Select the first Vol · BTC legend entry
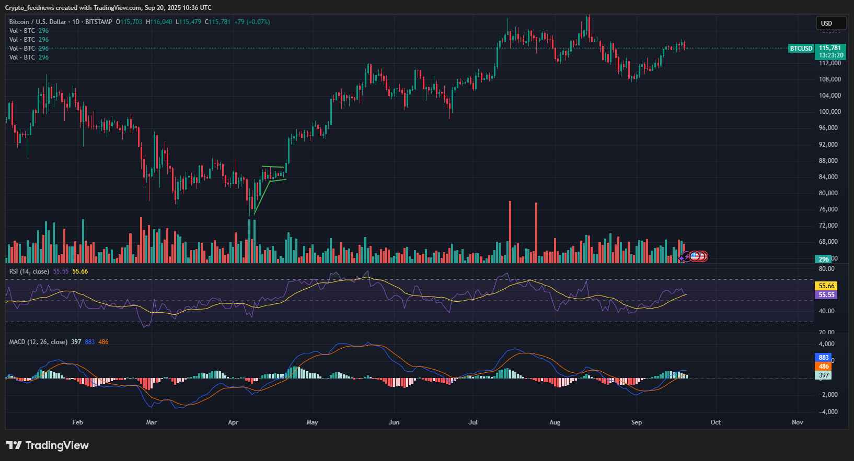854x461 pixels. (22, 31)
